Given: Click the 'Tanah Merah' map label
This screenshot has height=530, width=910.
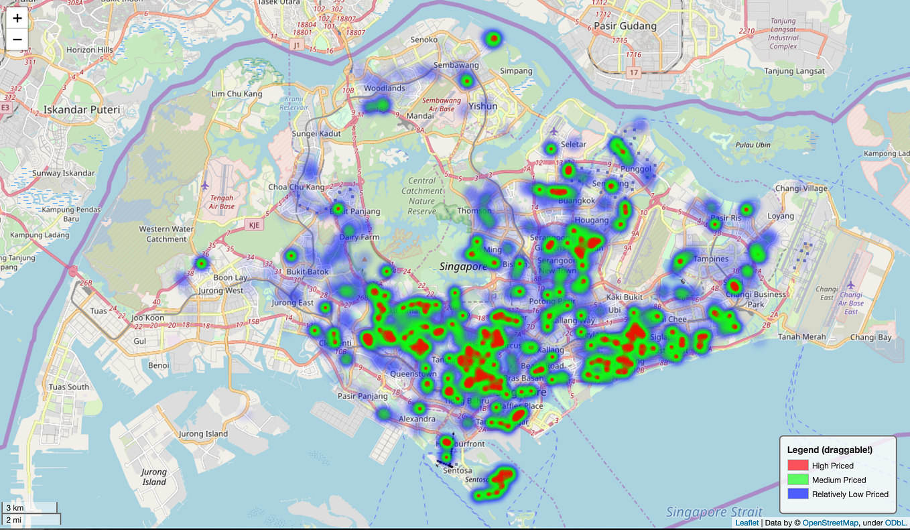Looking at the screenshot, I should coord(803,336).
